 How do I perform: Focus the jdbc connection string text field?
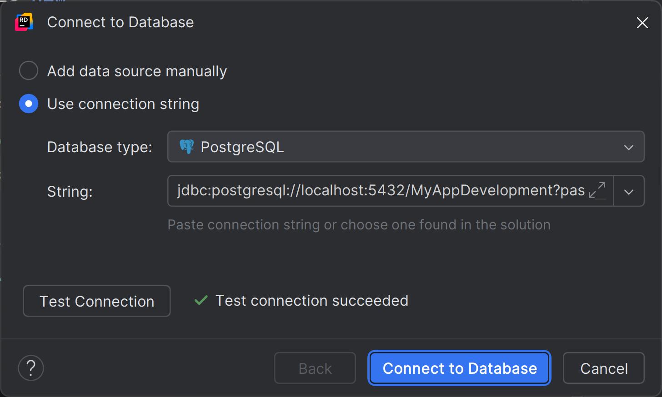coord(380,191)
